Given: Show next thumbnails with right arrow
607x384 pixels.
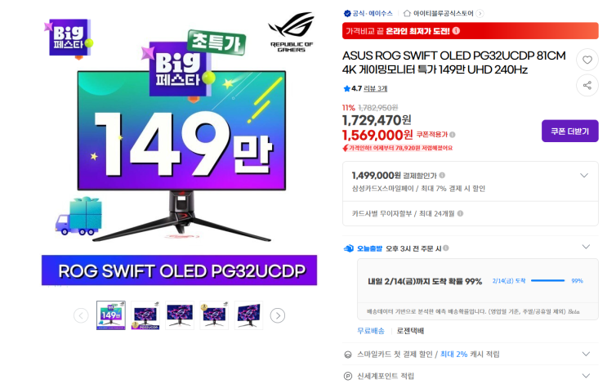Looking at the screenshot, I should pos(278,315).
